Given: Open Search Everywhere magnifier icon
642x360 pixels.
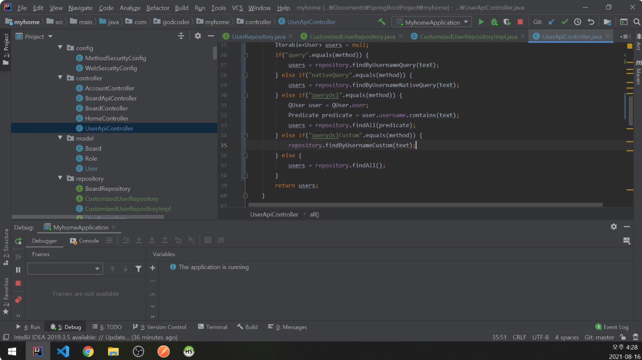Looking at the screenshot, I should click(636, 22).
